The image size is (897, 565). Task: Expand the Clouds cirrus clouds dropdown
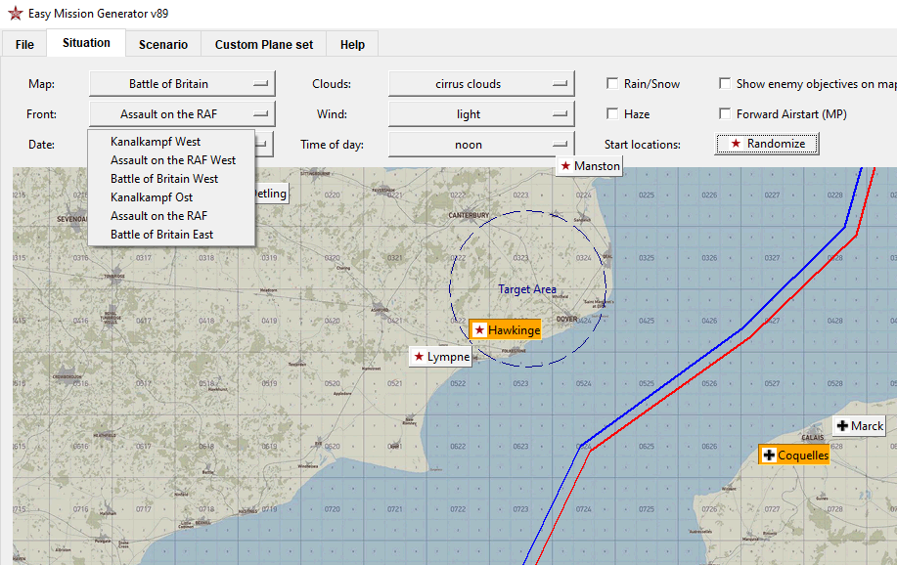pos(480,84)
